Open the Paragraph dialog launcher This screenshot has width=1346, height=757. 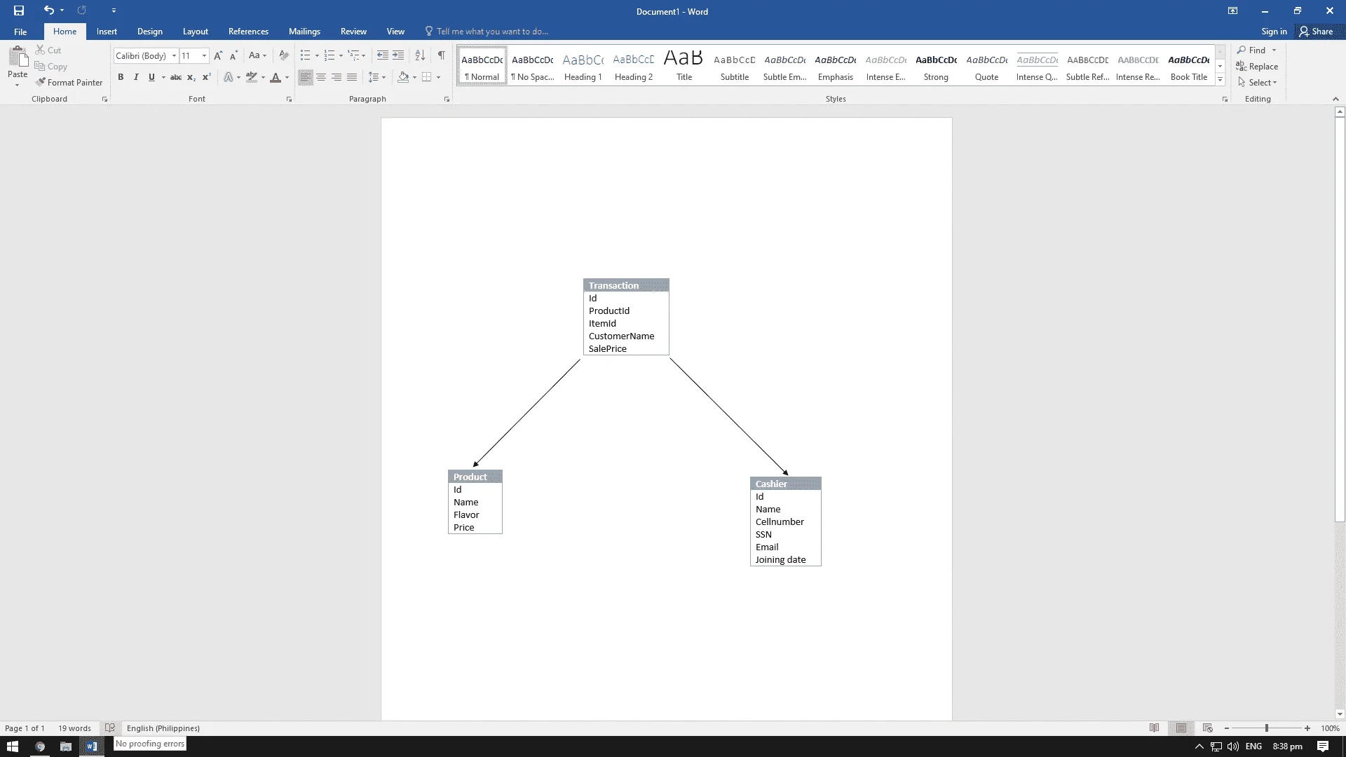coord(447,100)
